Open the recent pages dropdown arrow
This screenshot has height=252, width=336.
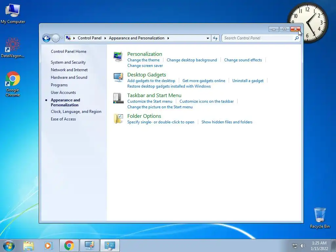point(62,38)
